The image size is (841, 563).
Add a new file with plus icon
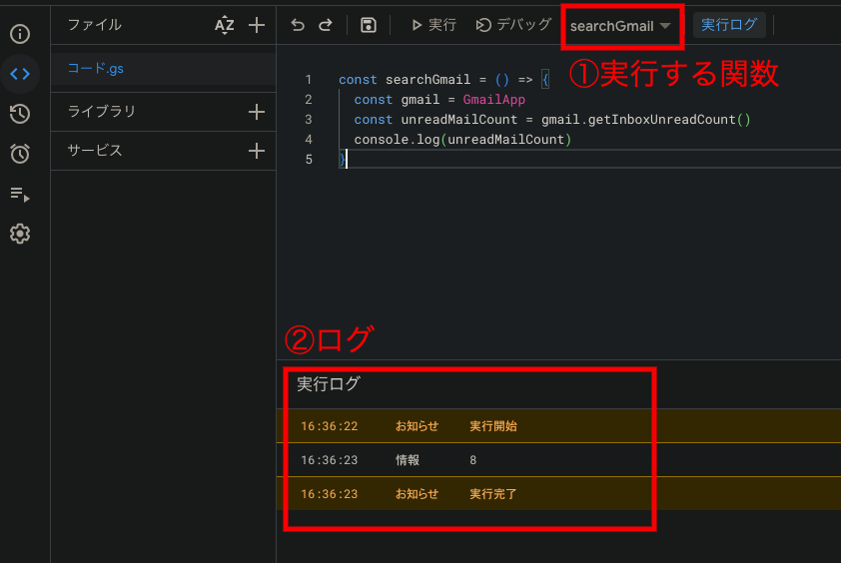[257, 25]
